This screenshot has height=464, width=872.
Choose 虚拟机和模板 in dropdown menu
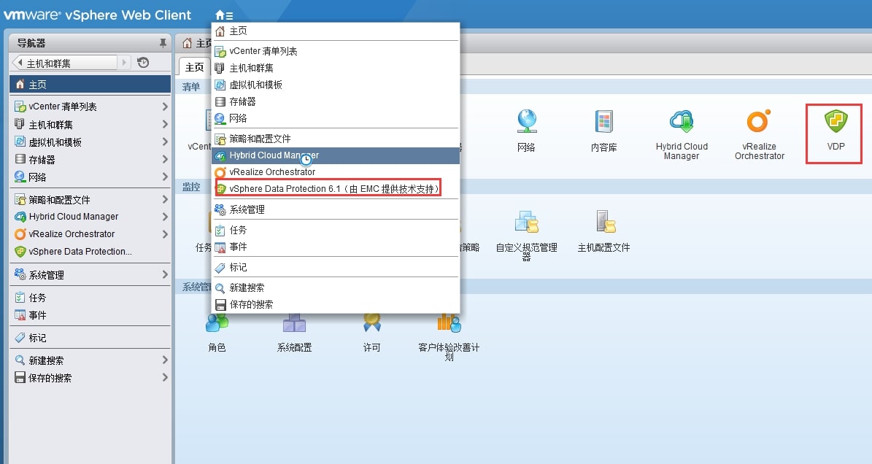point(336,85)
